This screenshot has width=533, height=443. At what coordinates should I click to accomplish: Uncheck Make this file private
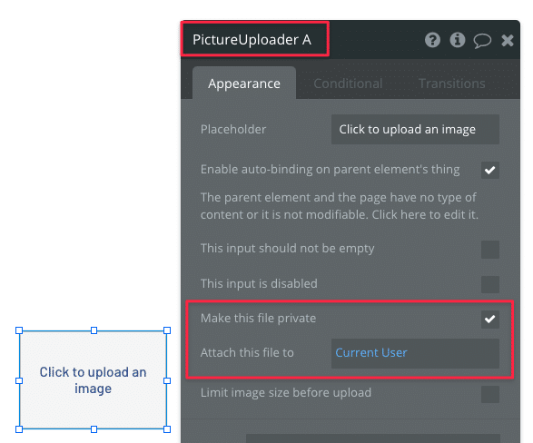point(489,320)
